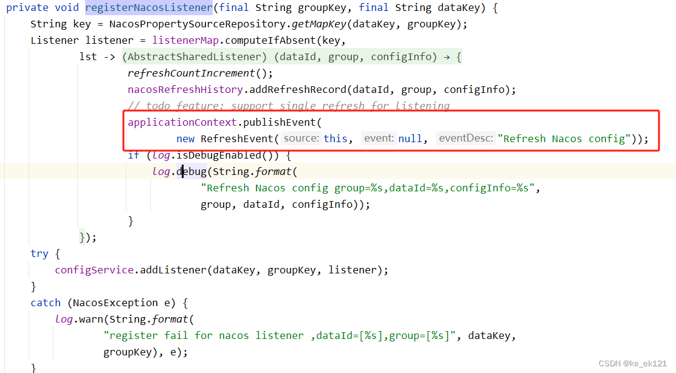Click computeIfAbsent method call
This screenshot has width=676, height=373.
click(x=271, y=41)
